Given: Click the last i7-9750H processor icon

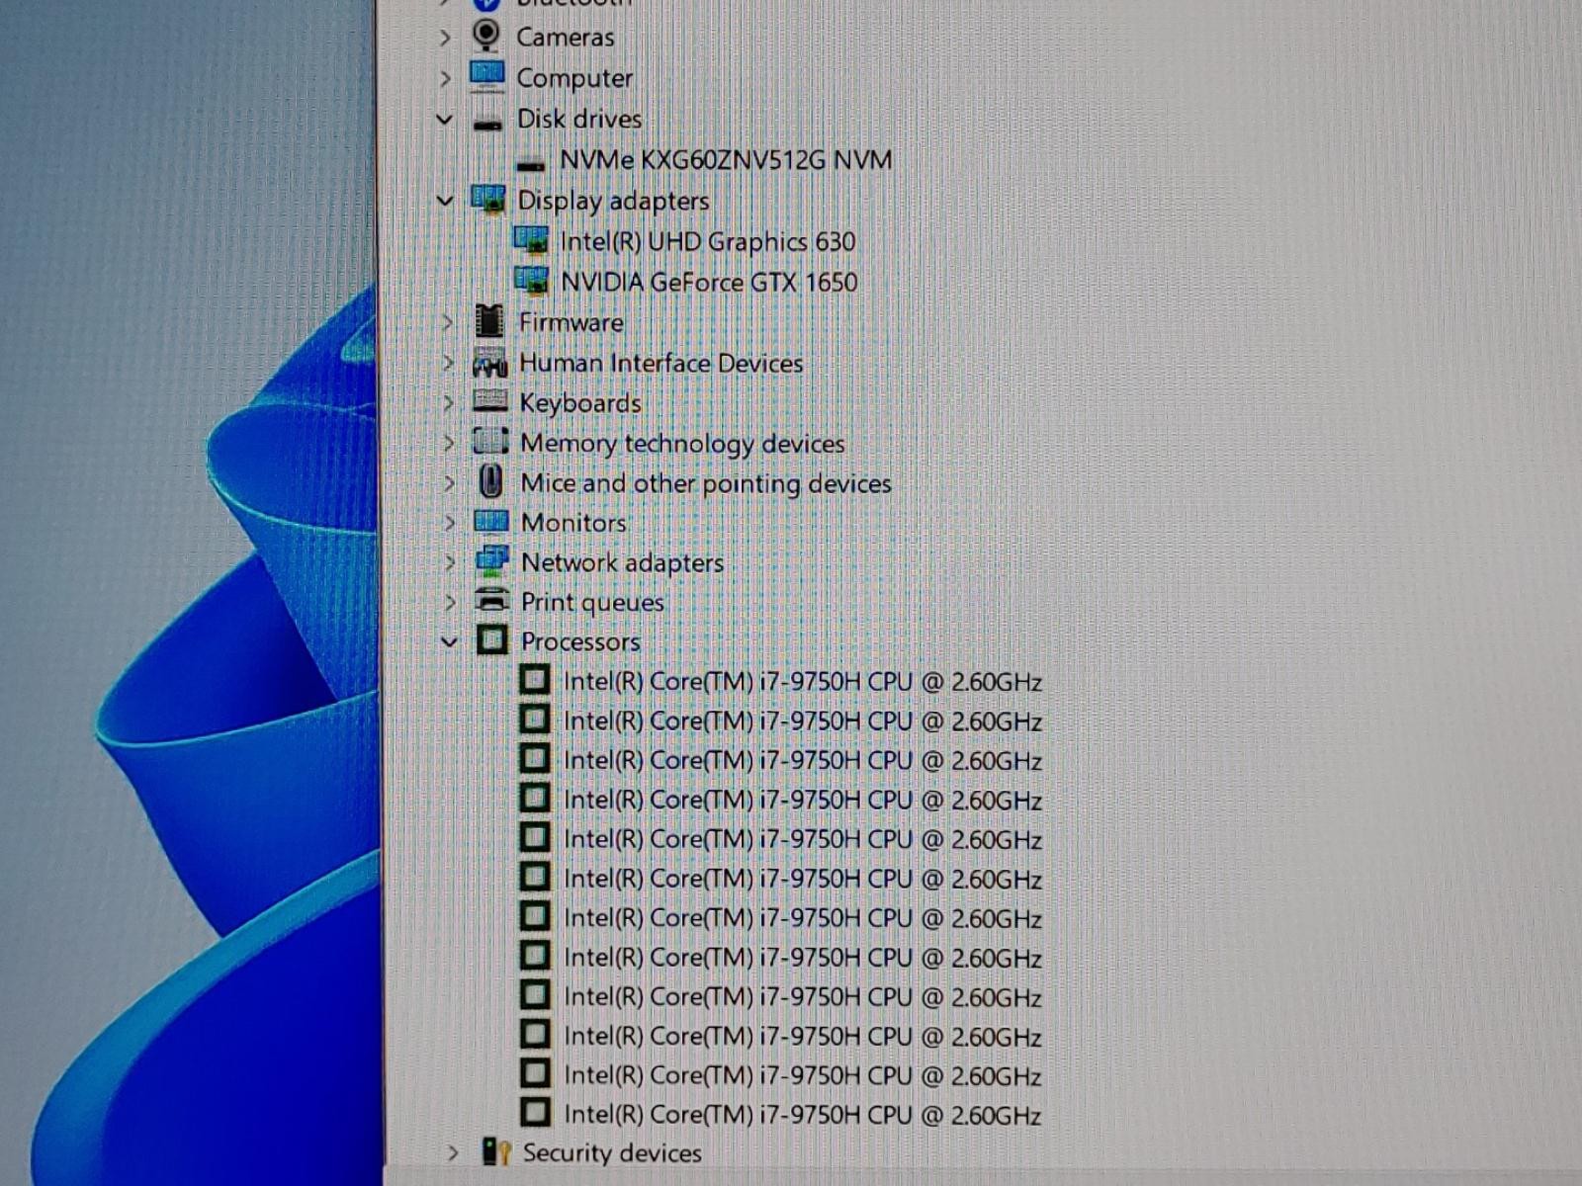Looking at the screenshot, I should 535,1113.
